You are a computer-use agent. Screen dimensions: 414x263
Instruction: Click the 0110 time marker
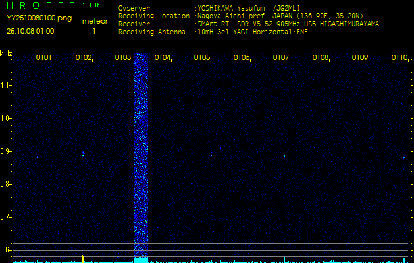(400, 57)
